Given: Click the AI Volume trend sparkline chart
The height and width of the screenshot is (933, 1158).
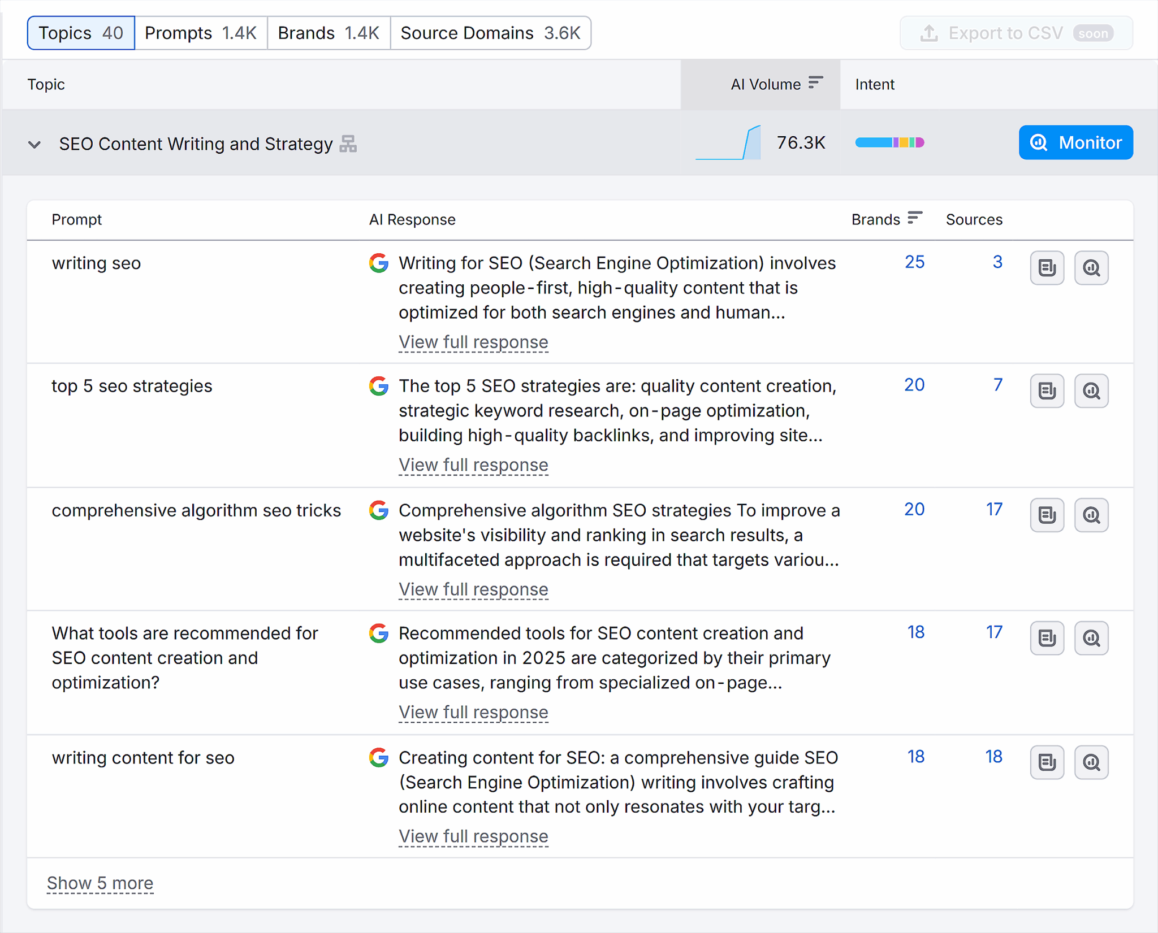Looking at the screenshot, I should (x=728, y=142).
